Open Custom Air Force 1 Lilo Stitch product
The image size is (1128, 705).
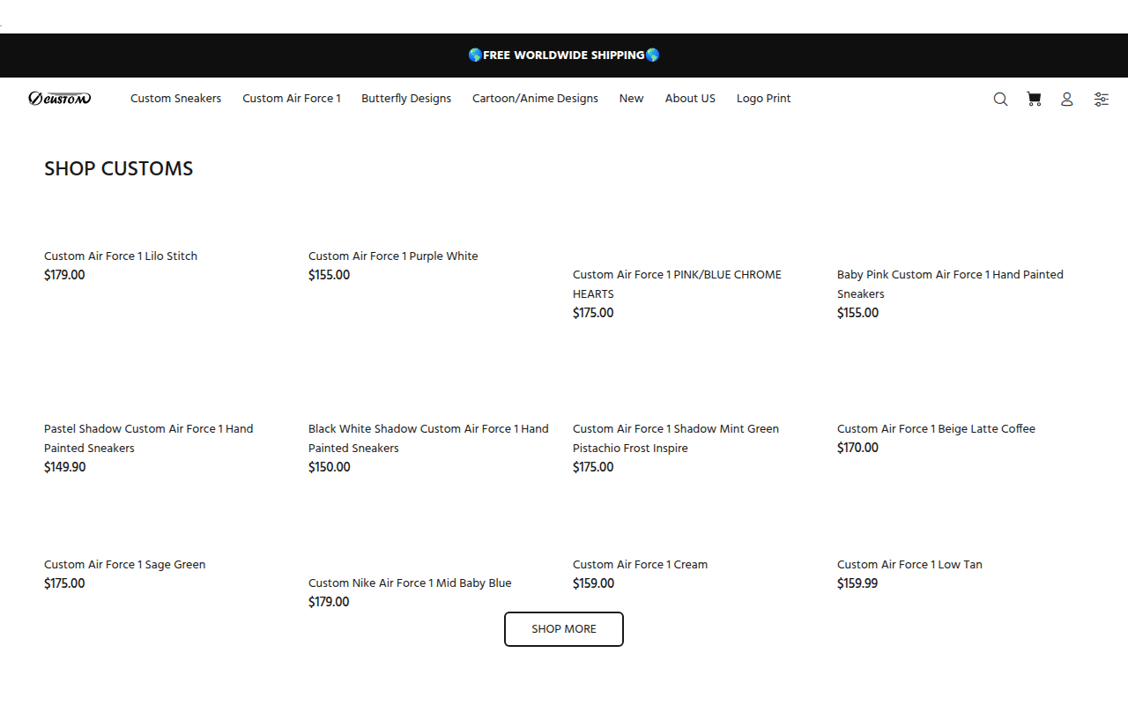coord(121,256)
